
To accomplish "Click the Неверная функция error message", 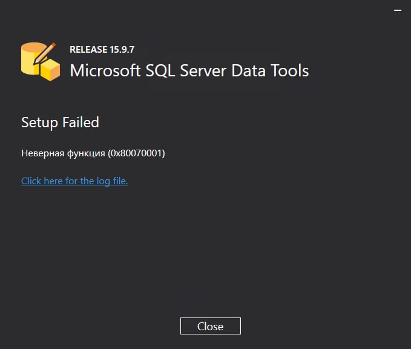I will (x=63, y=153).
